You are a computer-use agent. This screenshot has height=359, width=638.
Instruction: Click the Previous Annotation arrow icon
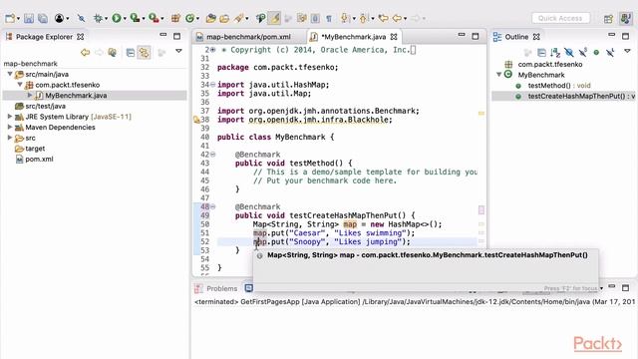pyautogui.click(x=363, y=18)
